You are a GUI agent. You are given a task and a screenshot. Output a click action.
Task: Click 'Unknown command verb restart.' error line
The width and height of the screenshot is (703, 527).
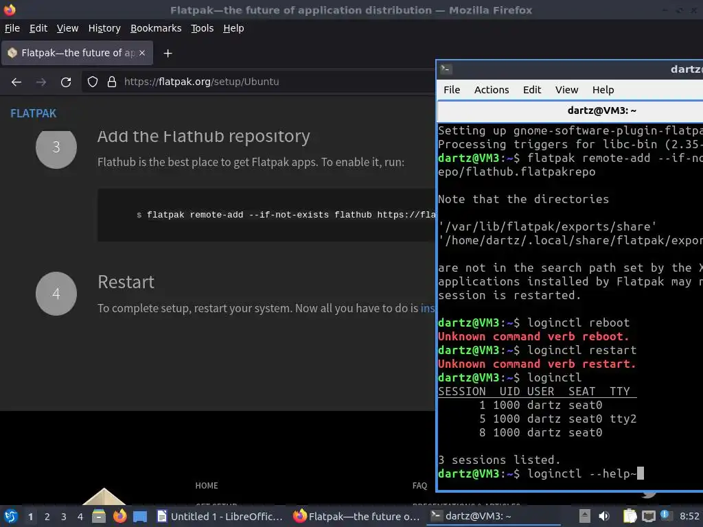click(x=537, y=364)
